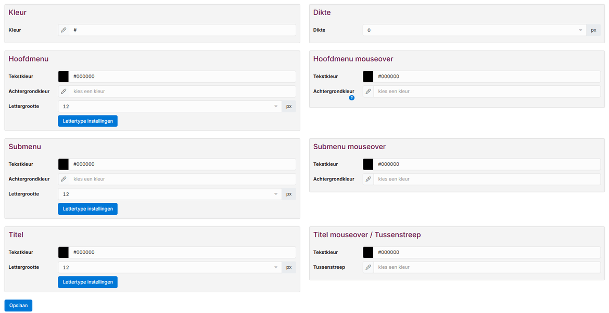Click Submenu Achtergrondkleur eyedropper icon
609x313 pixels.
coord(64,179)
